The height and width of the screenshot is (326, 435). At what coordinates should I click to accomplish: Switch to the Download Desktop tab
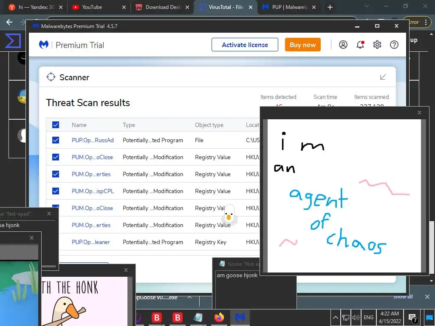click(x=162, y=7)
